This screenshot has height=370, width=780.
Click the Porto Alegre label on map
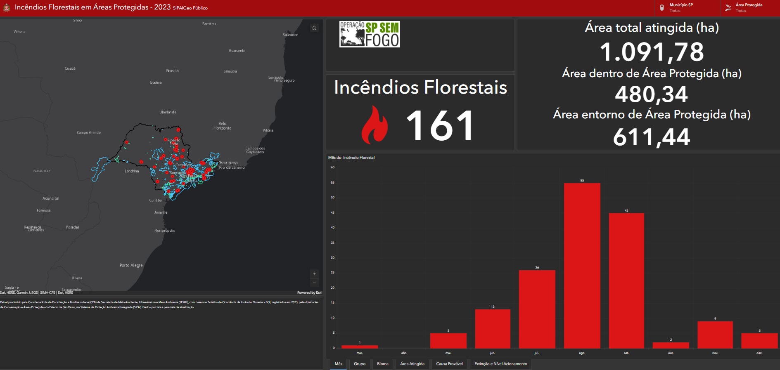[x=131, y=265]
